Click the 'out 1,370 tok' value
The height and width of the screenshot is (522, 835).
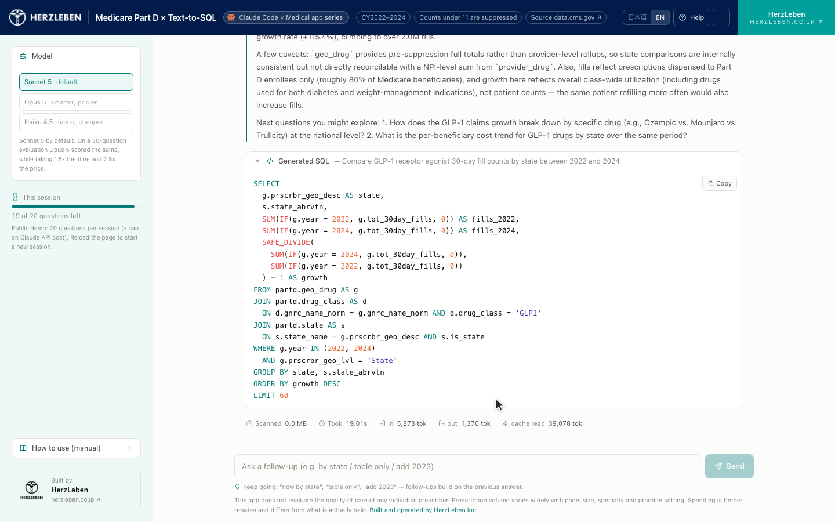469,423
